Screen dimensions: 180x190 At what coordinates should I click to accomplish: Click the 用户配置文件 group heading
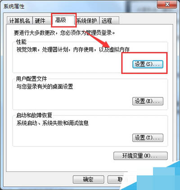(31, 79)
